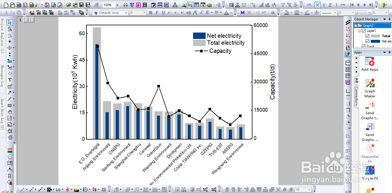Select Graph2 in Object Manager
Screen dimensions: 392x193
[368, 26]
